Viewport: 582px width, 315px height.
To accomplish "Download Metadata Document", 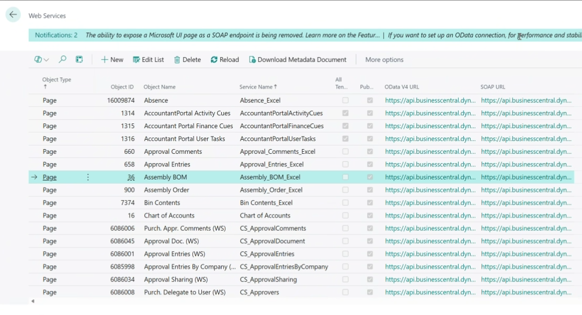I will pyautogui.click(x=298, y=60).
